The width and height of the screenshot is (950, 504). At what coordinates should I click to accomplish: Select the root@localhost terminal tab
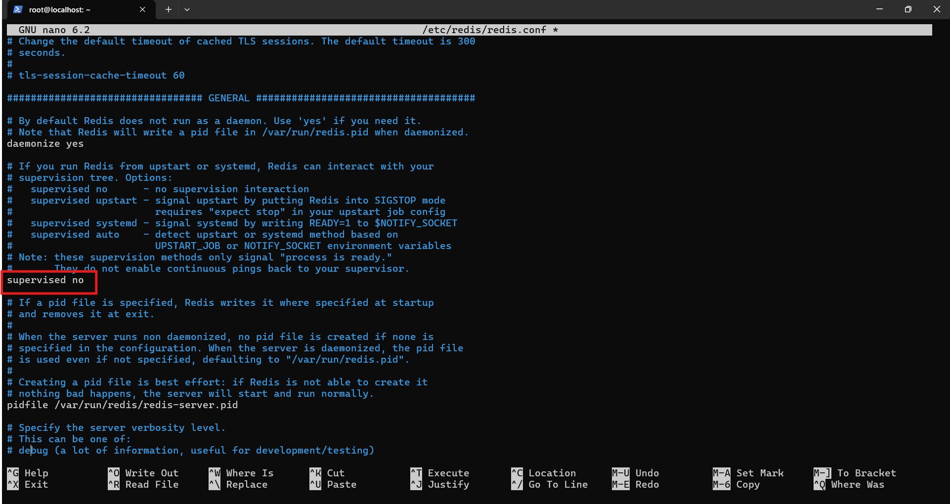pyautogui.click(x=59, y=9)
